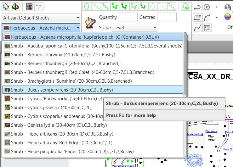Click the paint palette icon in top-left

(x=6, y=6)
